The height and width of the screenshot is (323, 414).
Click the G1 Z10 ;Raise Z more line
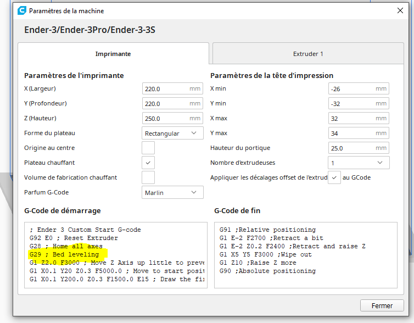pyautogui.click(x=258, y=263)
